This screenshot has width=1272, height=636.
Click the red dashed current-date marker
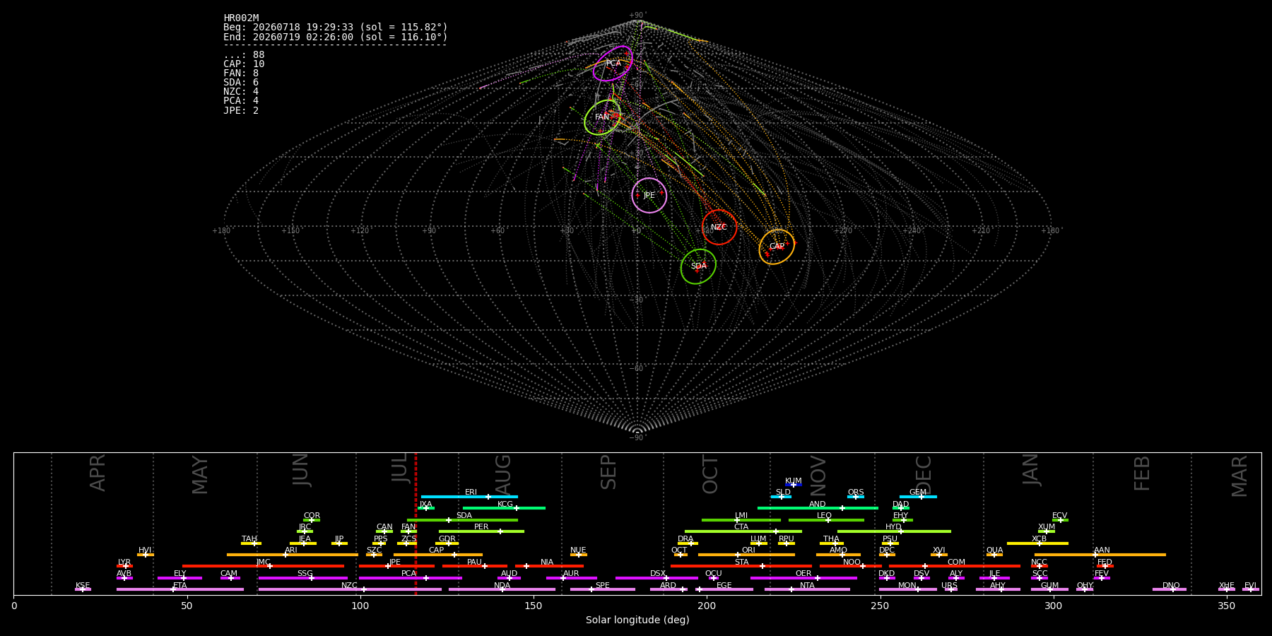(416, 523)
